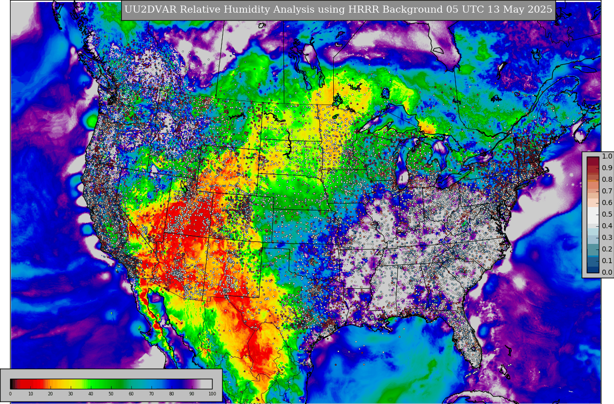Click the "0" tick label on humidity colorbar
This screenshot has height=404, width=614.
[x=10, y=394]
